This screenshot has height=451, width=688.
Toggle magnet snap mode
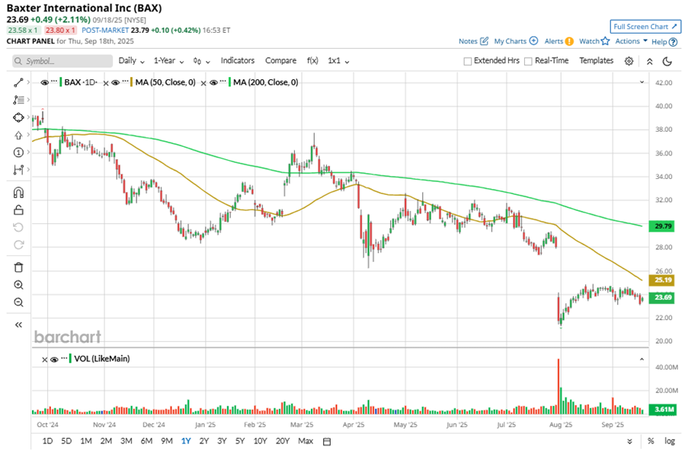[18, 193]
